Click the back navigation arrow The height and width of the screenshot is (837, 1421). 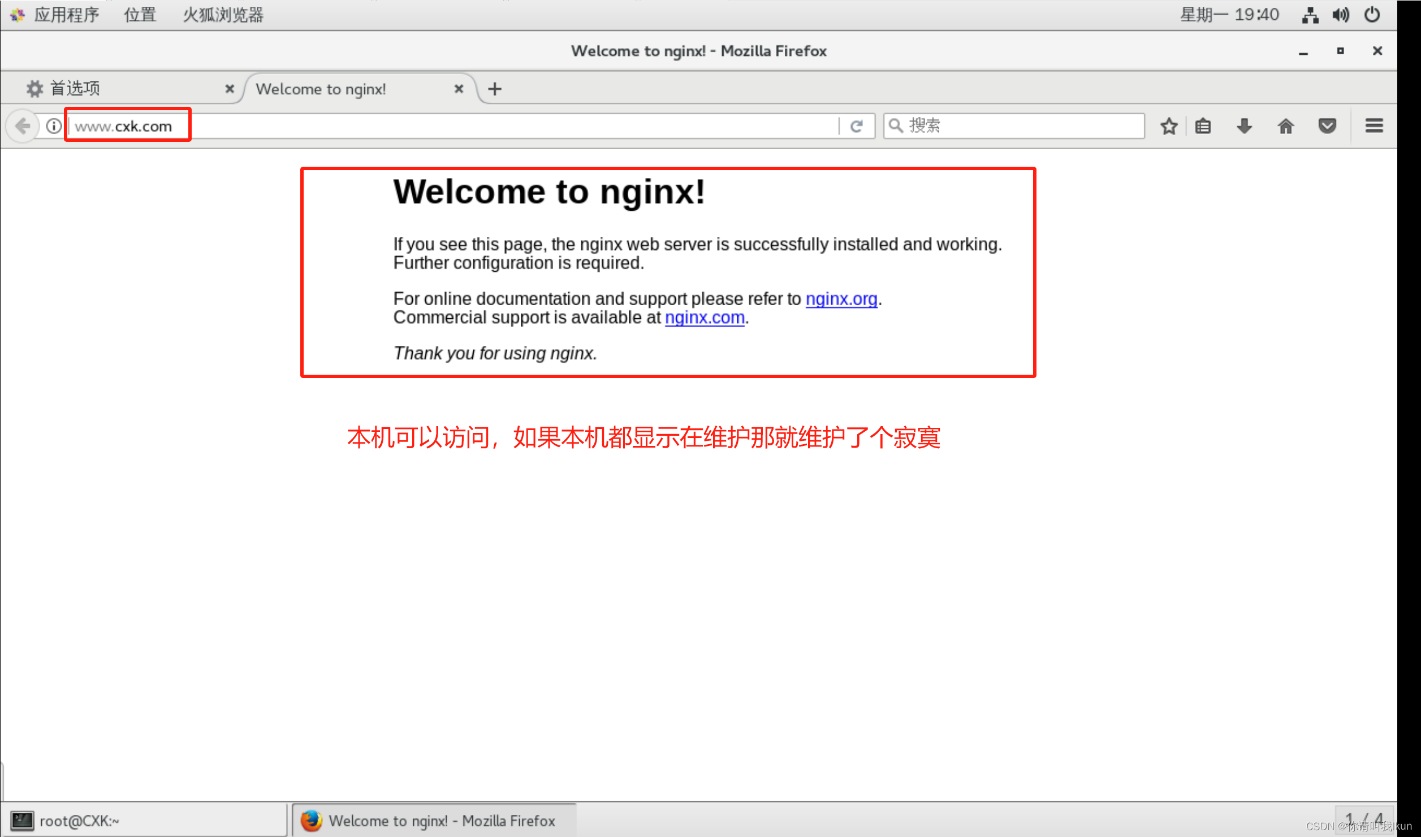(x=23, y=125)
